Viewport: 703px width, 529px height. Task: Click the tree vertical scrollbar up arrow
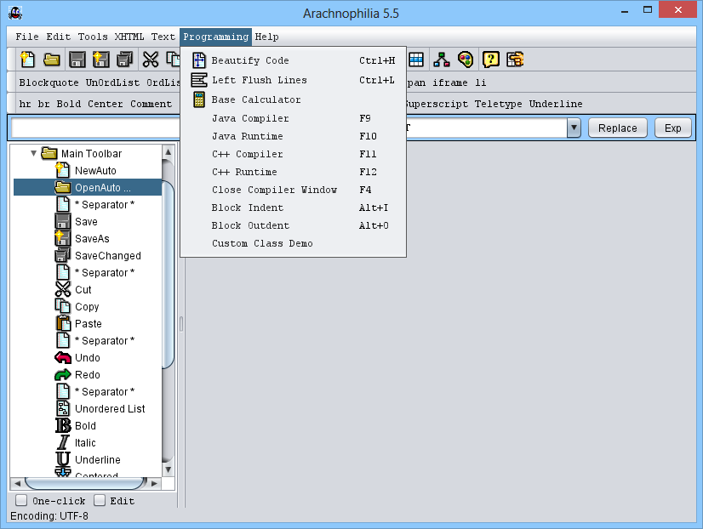[x=169, y=152]
